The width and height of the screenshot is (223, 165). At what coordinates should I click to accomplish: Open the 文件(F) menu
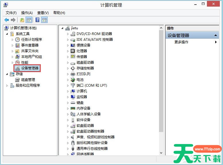click(11, 13)
